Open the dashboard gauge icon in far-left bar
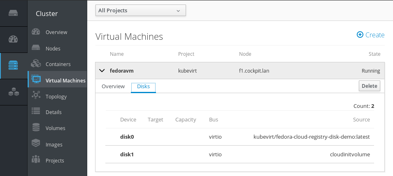 14,39
